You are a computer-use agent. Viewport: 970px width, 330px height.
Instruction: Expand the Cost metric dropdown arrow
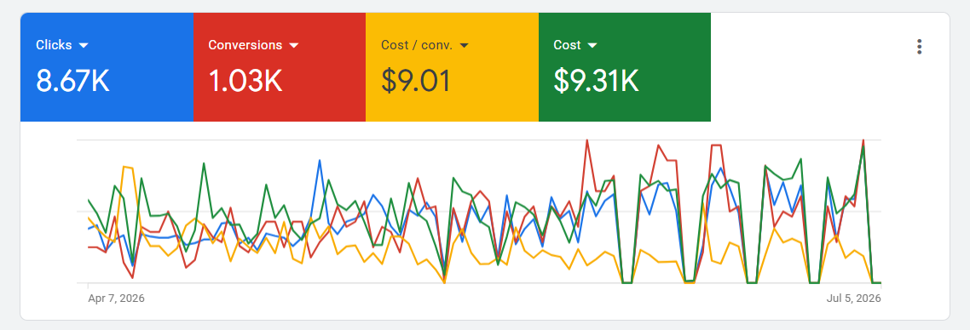click(592, 46)
